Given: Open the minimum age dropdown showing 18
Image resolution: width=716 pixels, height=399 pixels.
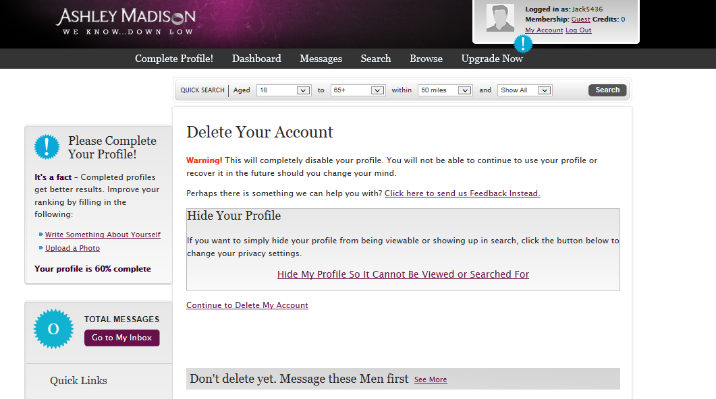Looking at the screenshot, I should click(x=283, y=90).
